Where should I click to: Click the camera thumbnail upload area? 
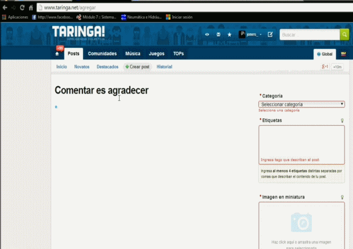[x=302, y=225]
